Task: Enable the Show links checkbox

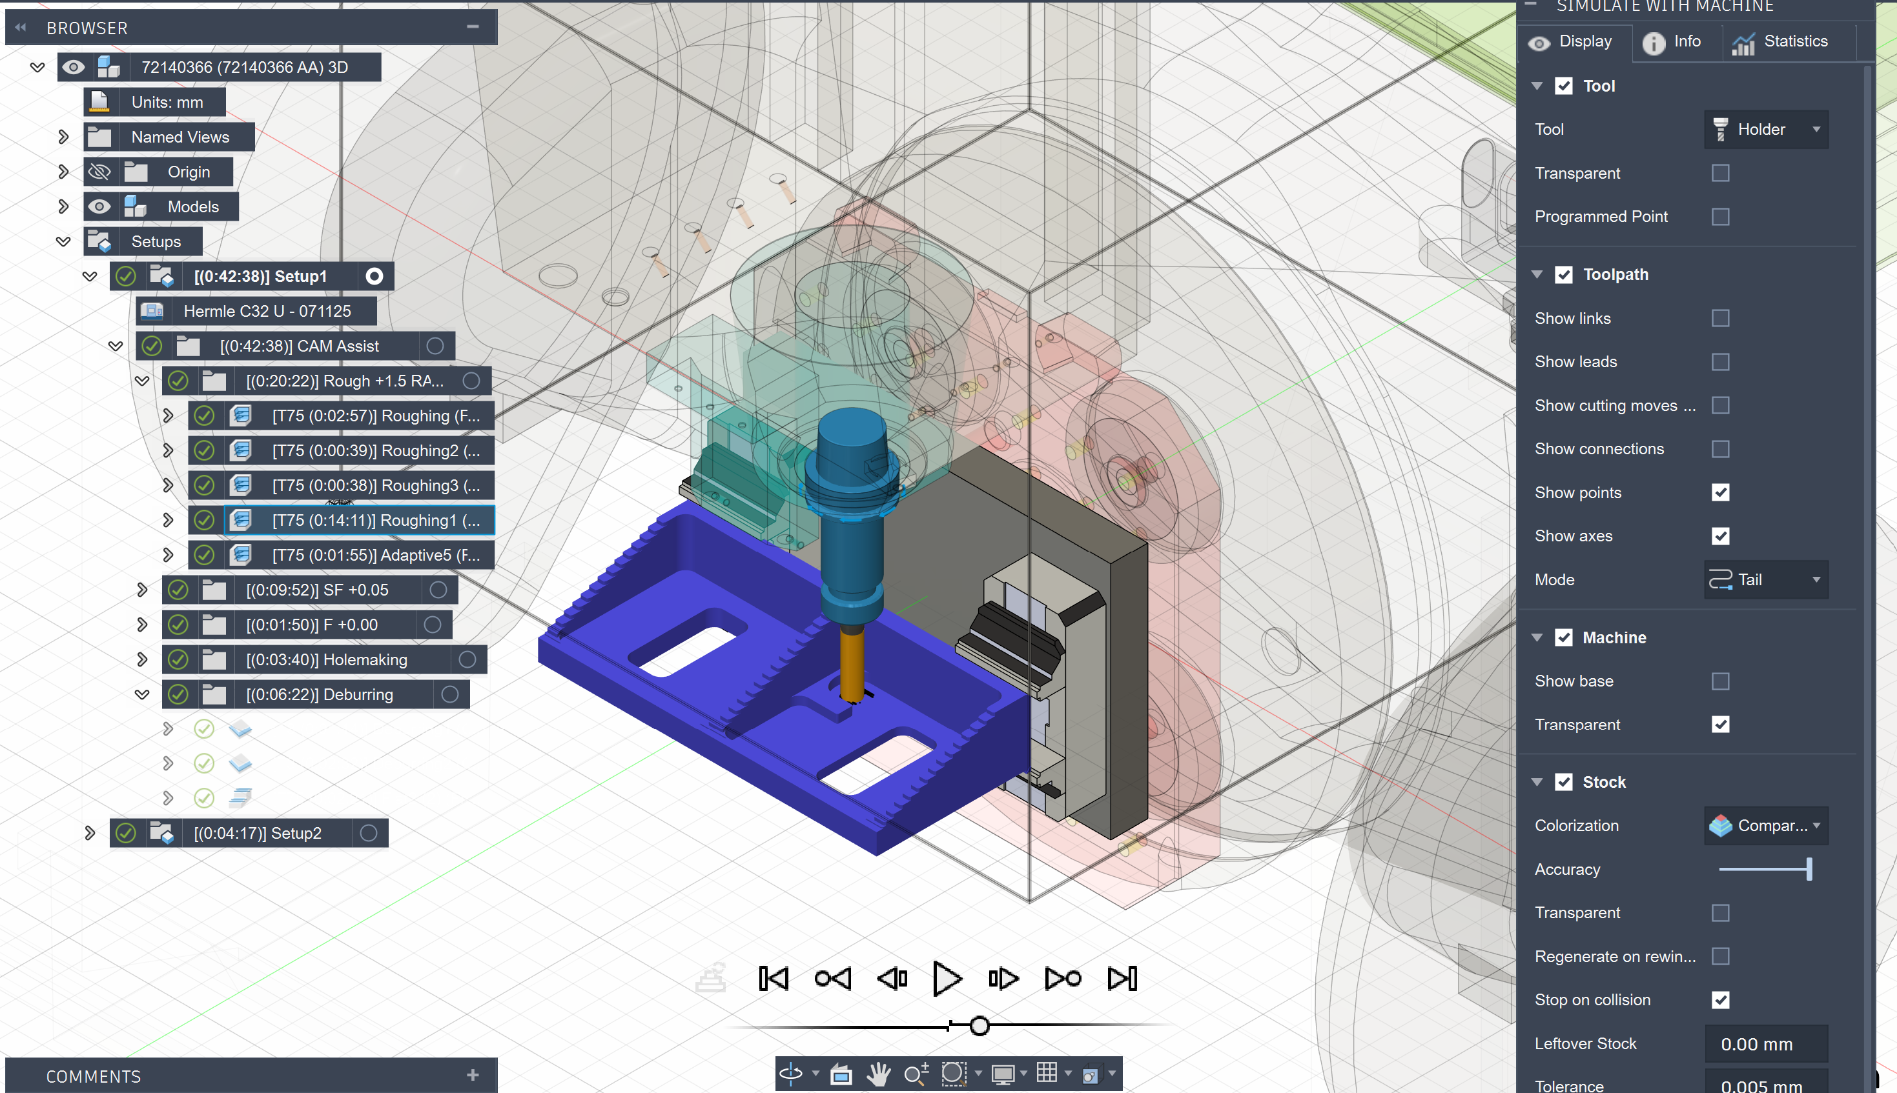Action: (1721, 318)
